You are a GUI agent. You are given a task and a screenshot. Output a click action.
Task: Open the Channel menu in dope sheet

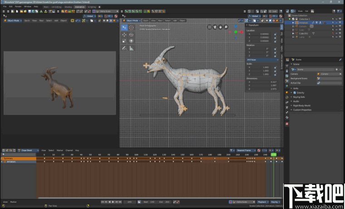[69, 150]
